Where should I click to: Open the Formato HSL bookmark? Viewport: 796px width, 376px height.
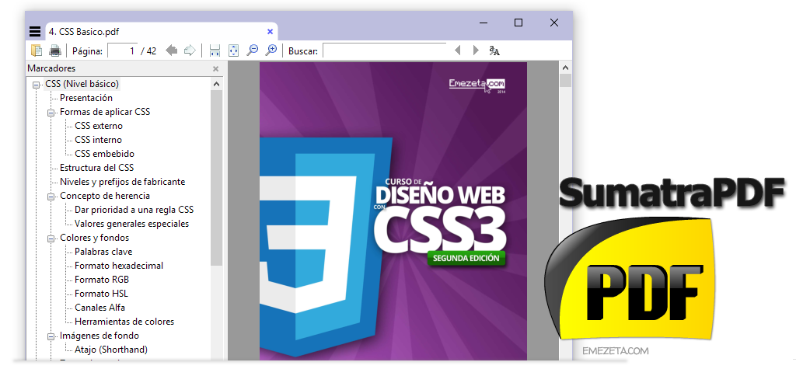pyautogui.click(x=101, y=294)
